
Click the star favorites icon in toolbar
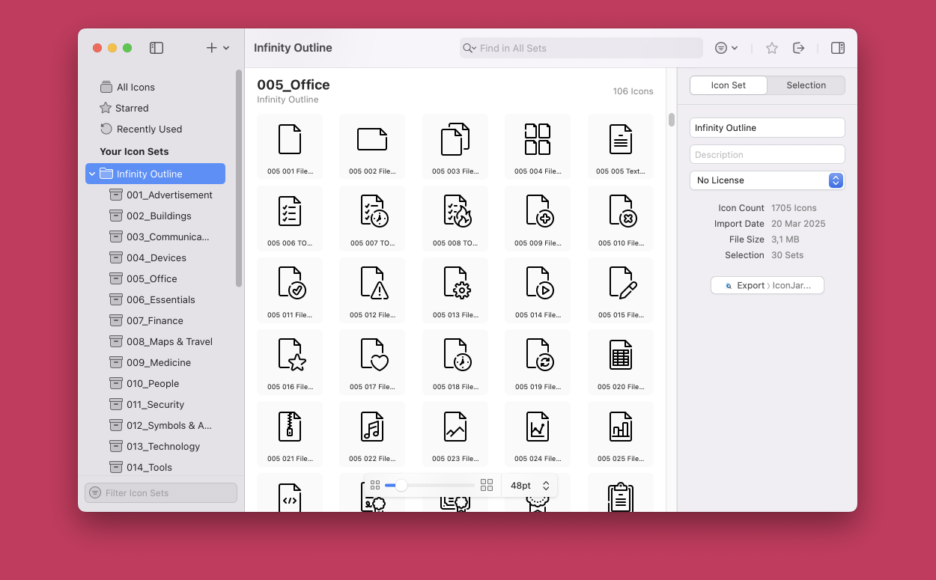pyautogui.click(x=772, y=48)
